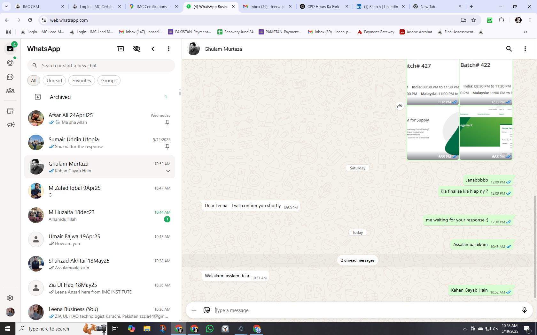The width and height of the screenshot is (537, 335).
Task: Open Recovery June'24 bookmark
Action: pyautogui.click(x=235, y=32)
